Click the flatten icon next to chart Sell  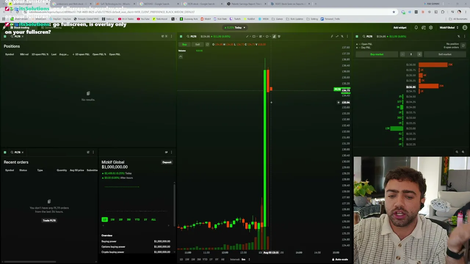207,44
